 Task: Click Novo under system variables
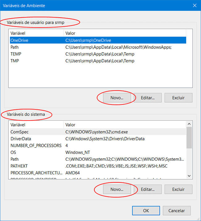pos(117,189)
